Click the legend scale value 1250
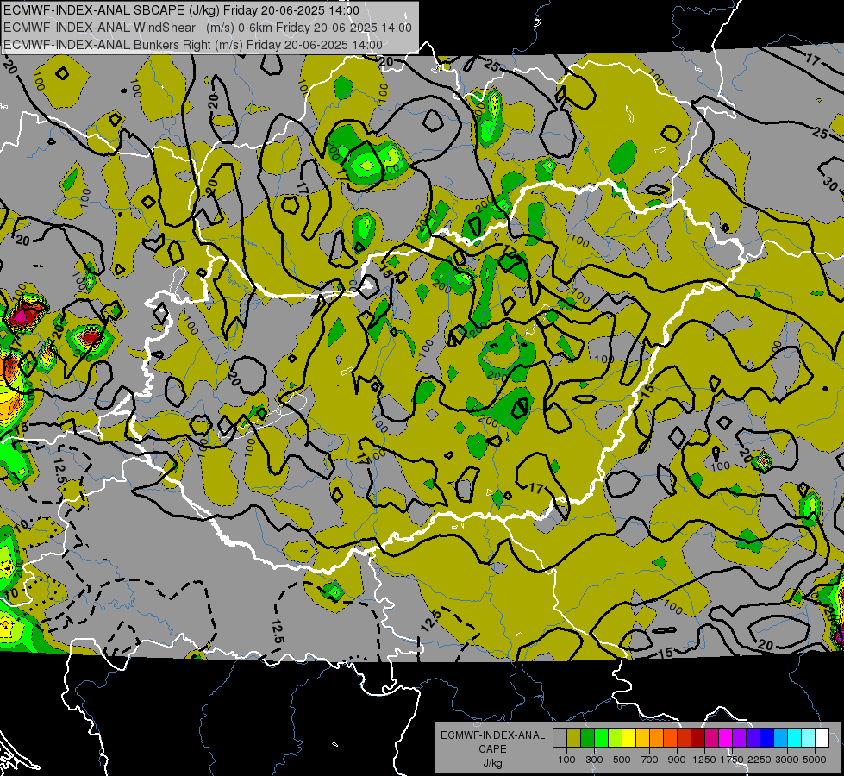The width and height of the screenshot is (844, 776). pos(704,760)
